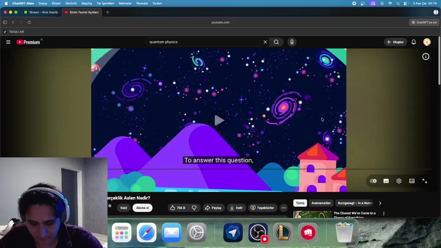
Task: Open the Oluştur create menu
Action: [x=395, y=42]
